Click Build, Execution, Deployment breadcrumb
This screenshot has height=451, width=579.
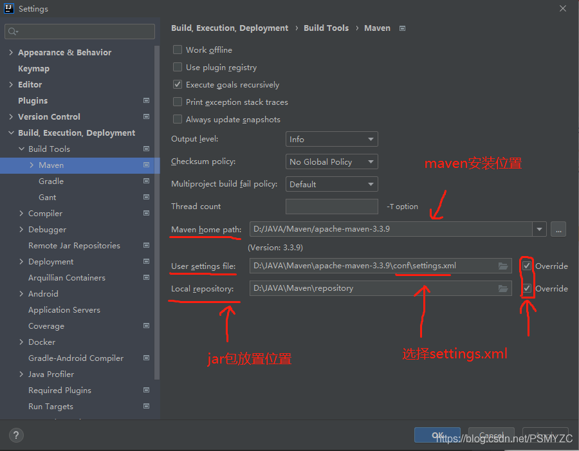[230, 28]
